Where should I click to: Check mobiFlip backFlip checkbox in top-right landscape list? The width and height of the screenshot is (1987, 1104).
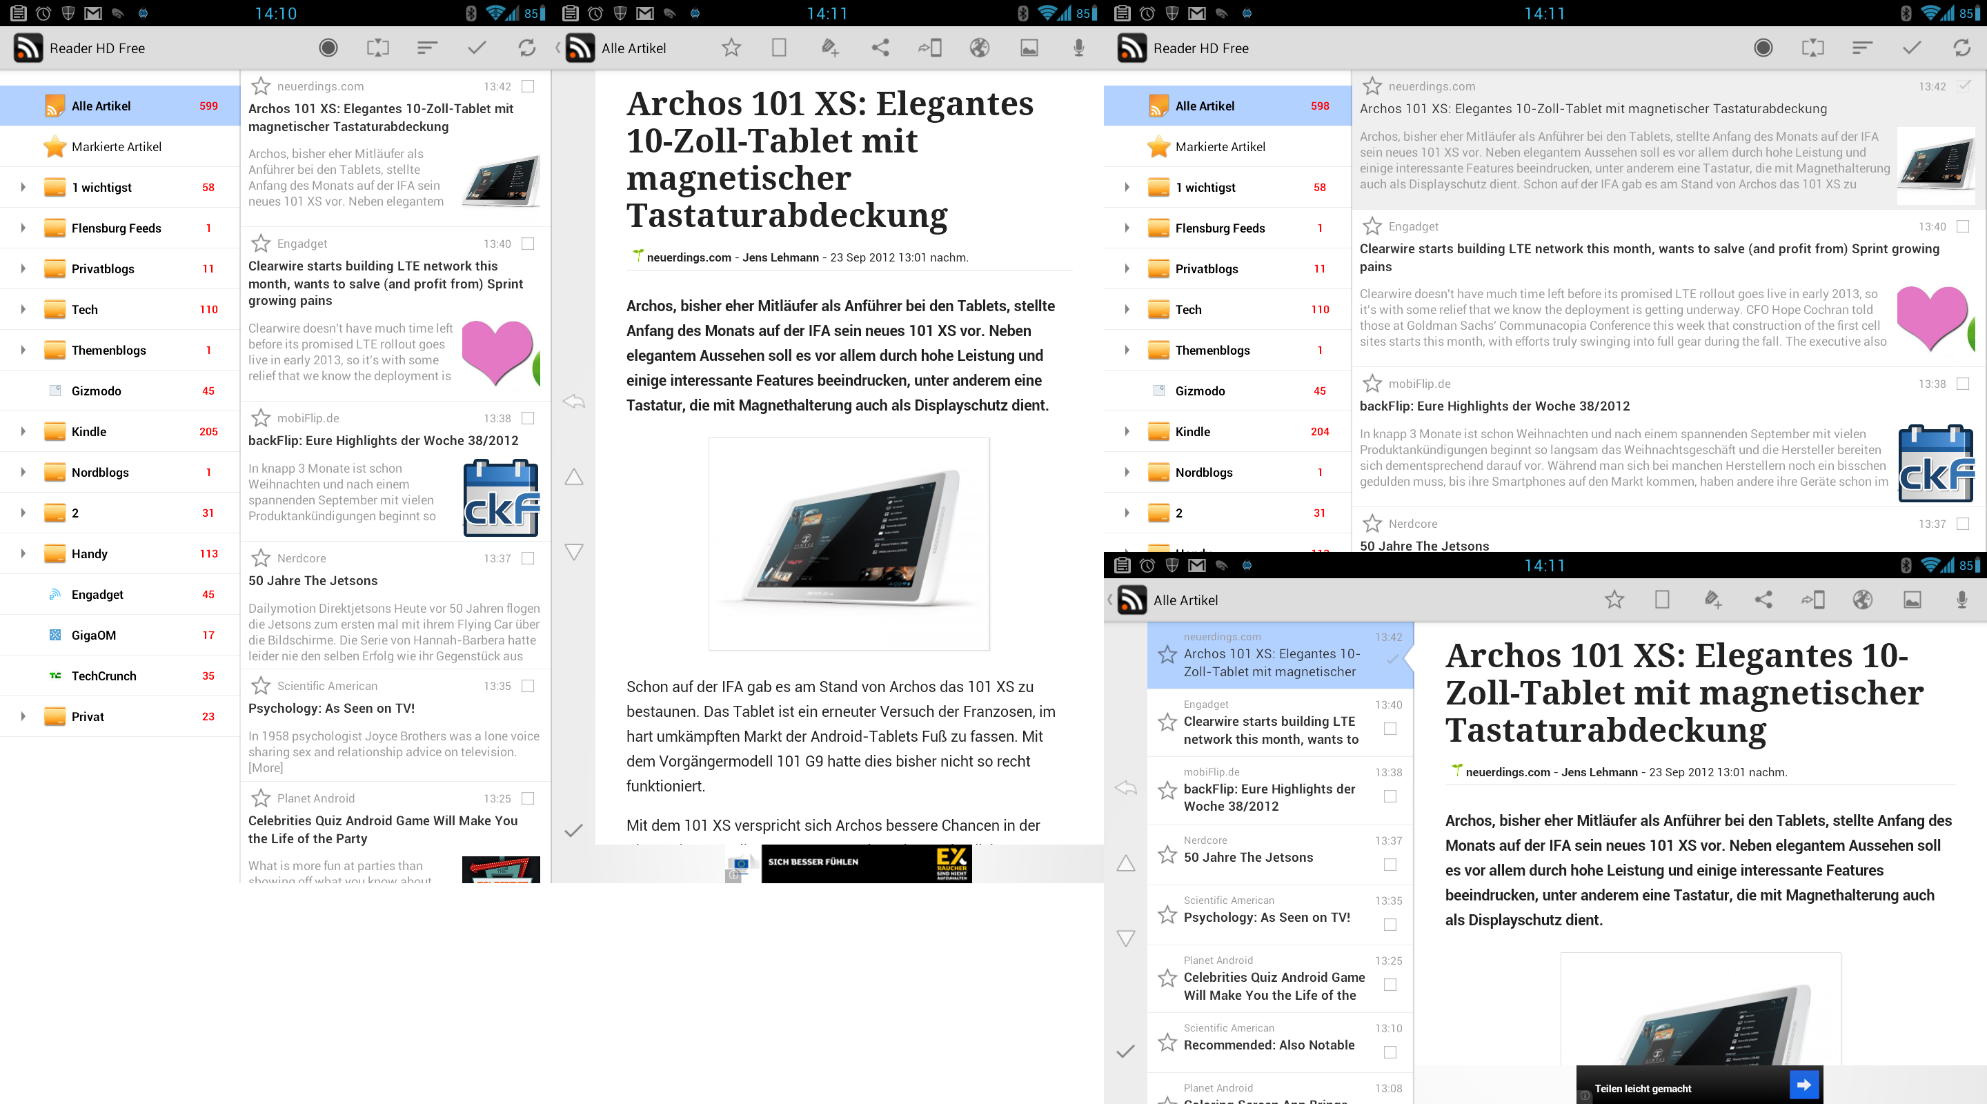pos(1963,384)
